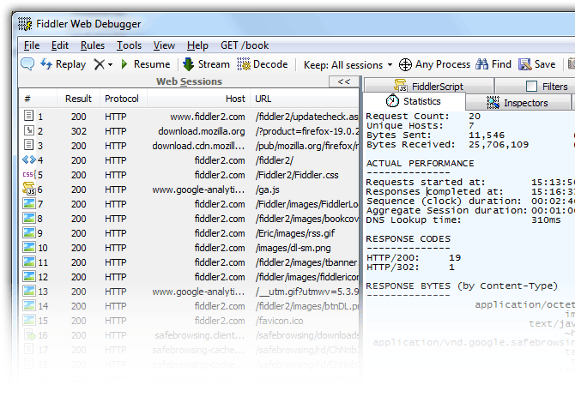Image resolution: width=575 pixels, height=403 pixels.
Task: Sort sessions by Host column header
Action: pyautogui.click(x=198, y=99)
